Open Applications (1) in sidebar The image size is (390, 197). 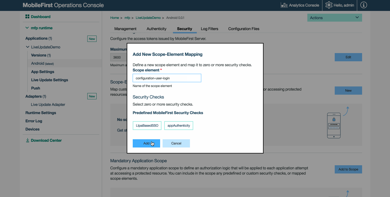39,38
